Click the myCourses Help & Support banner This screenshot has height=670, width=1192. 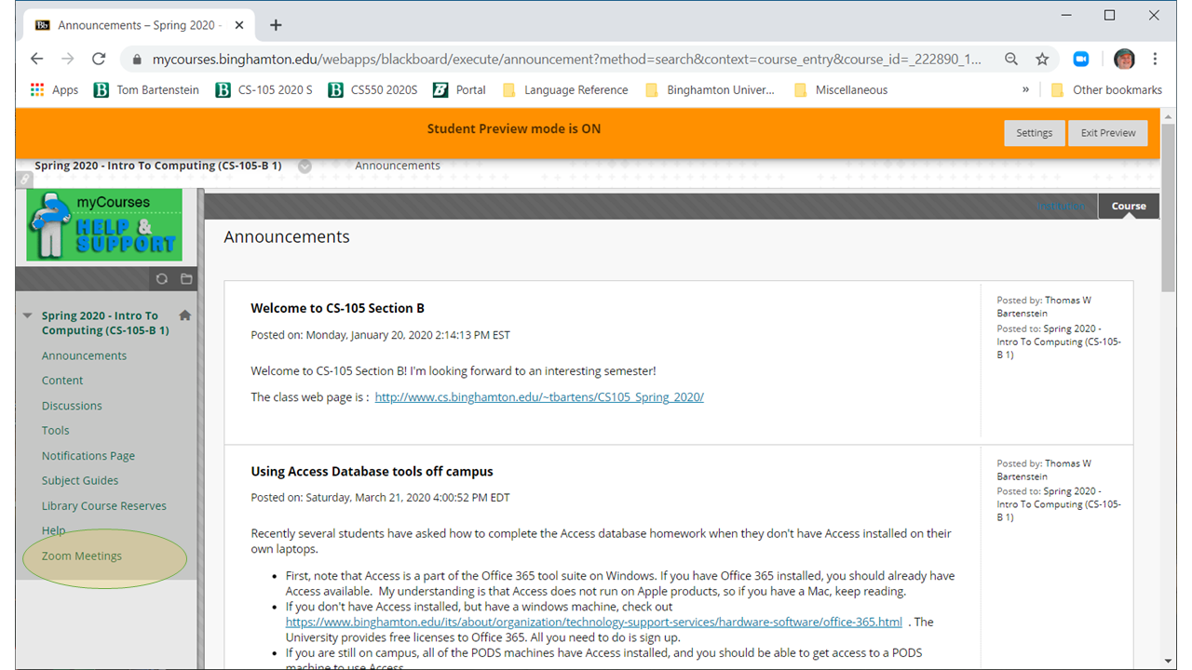point(104,225)
